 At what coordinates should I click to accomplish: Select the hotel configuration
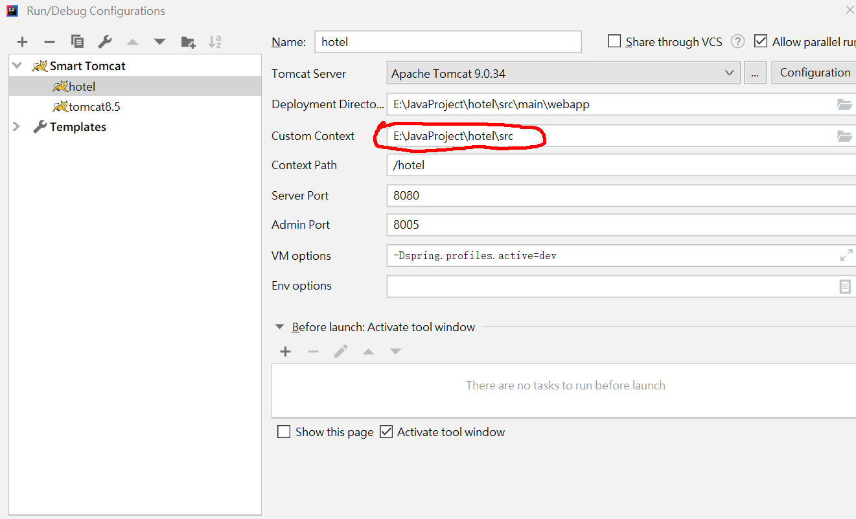pos(135,86)
